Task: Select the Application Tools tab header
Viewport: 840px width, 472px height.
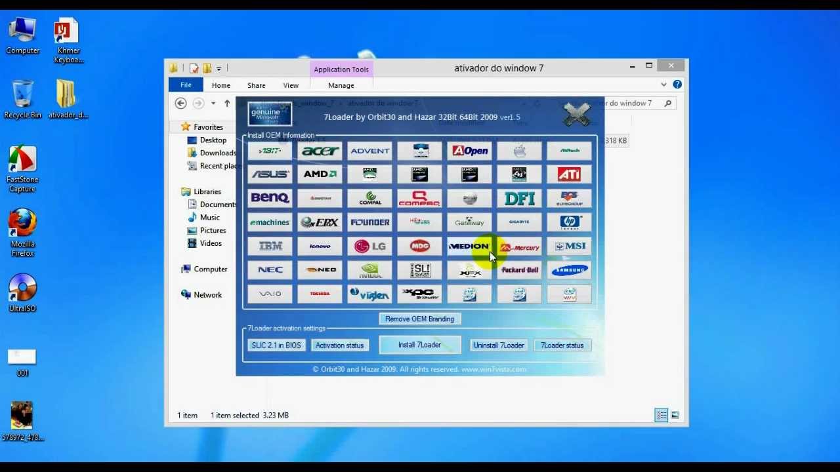Action: [341, 69]
